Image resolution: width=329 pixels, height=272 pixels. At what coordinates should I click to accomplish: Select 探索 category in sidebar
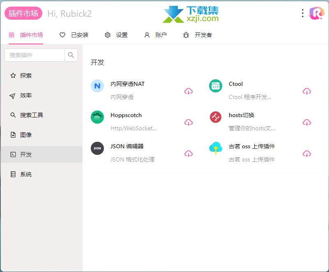click(25, 76)
